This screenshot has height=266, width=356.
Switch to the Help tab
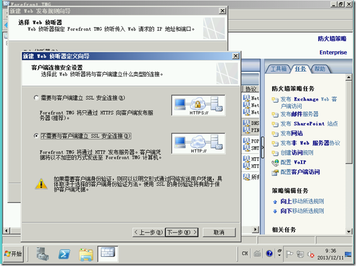click(320, 69)
